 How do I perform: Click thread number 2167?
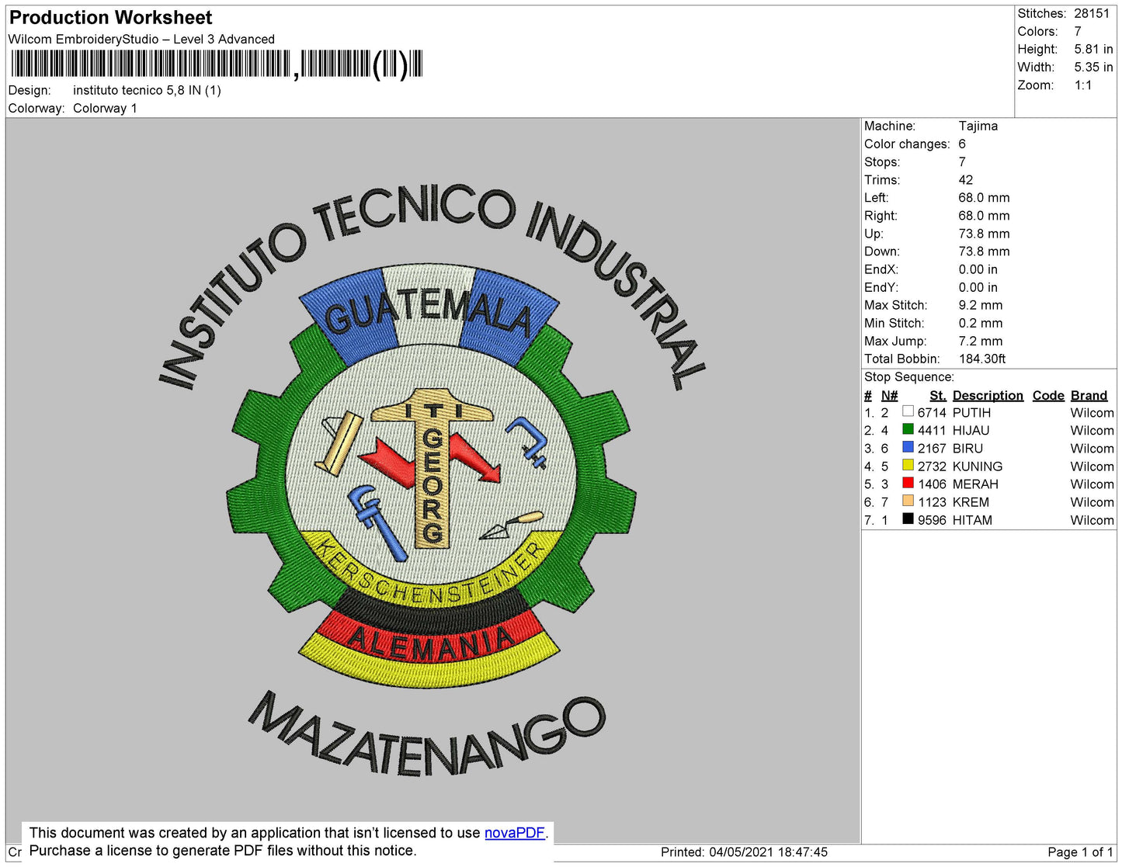click(932, 448)
